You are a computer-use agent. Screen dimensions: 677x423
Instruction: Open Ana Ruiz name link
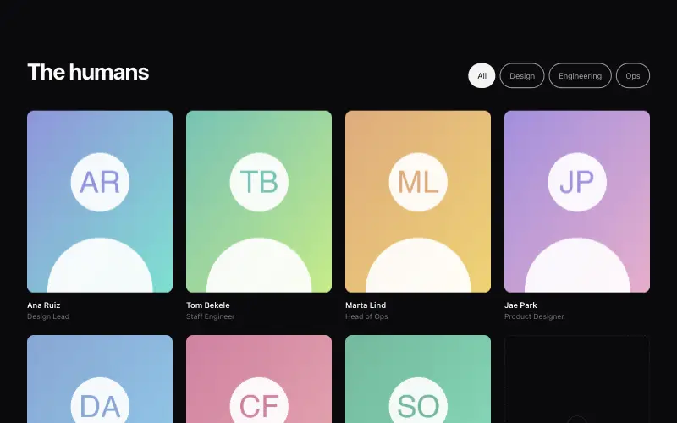pos(44,305)
